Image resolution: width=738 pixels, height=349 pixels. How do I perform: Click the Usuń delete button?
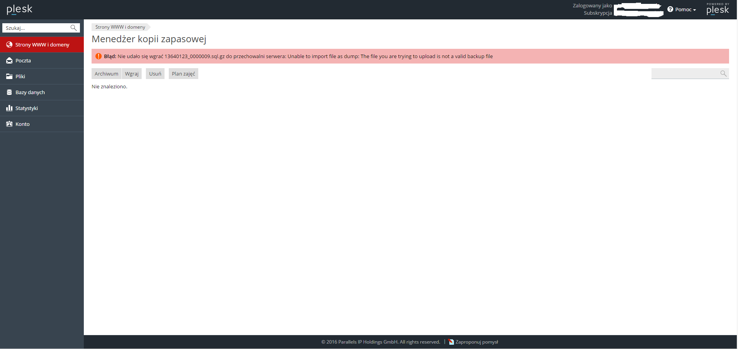coord(155,74)
